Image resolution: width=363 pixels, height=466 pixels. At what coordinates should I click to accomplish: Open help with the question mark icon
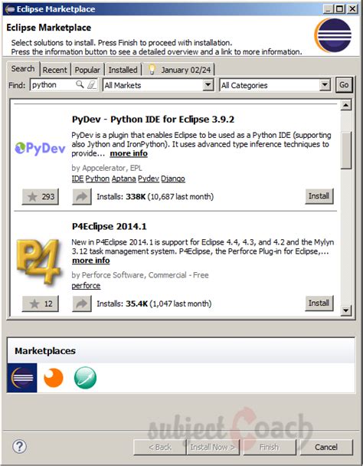(20, 446)
